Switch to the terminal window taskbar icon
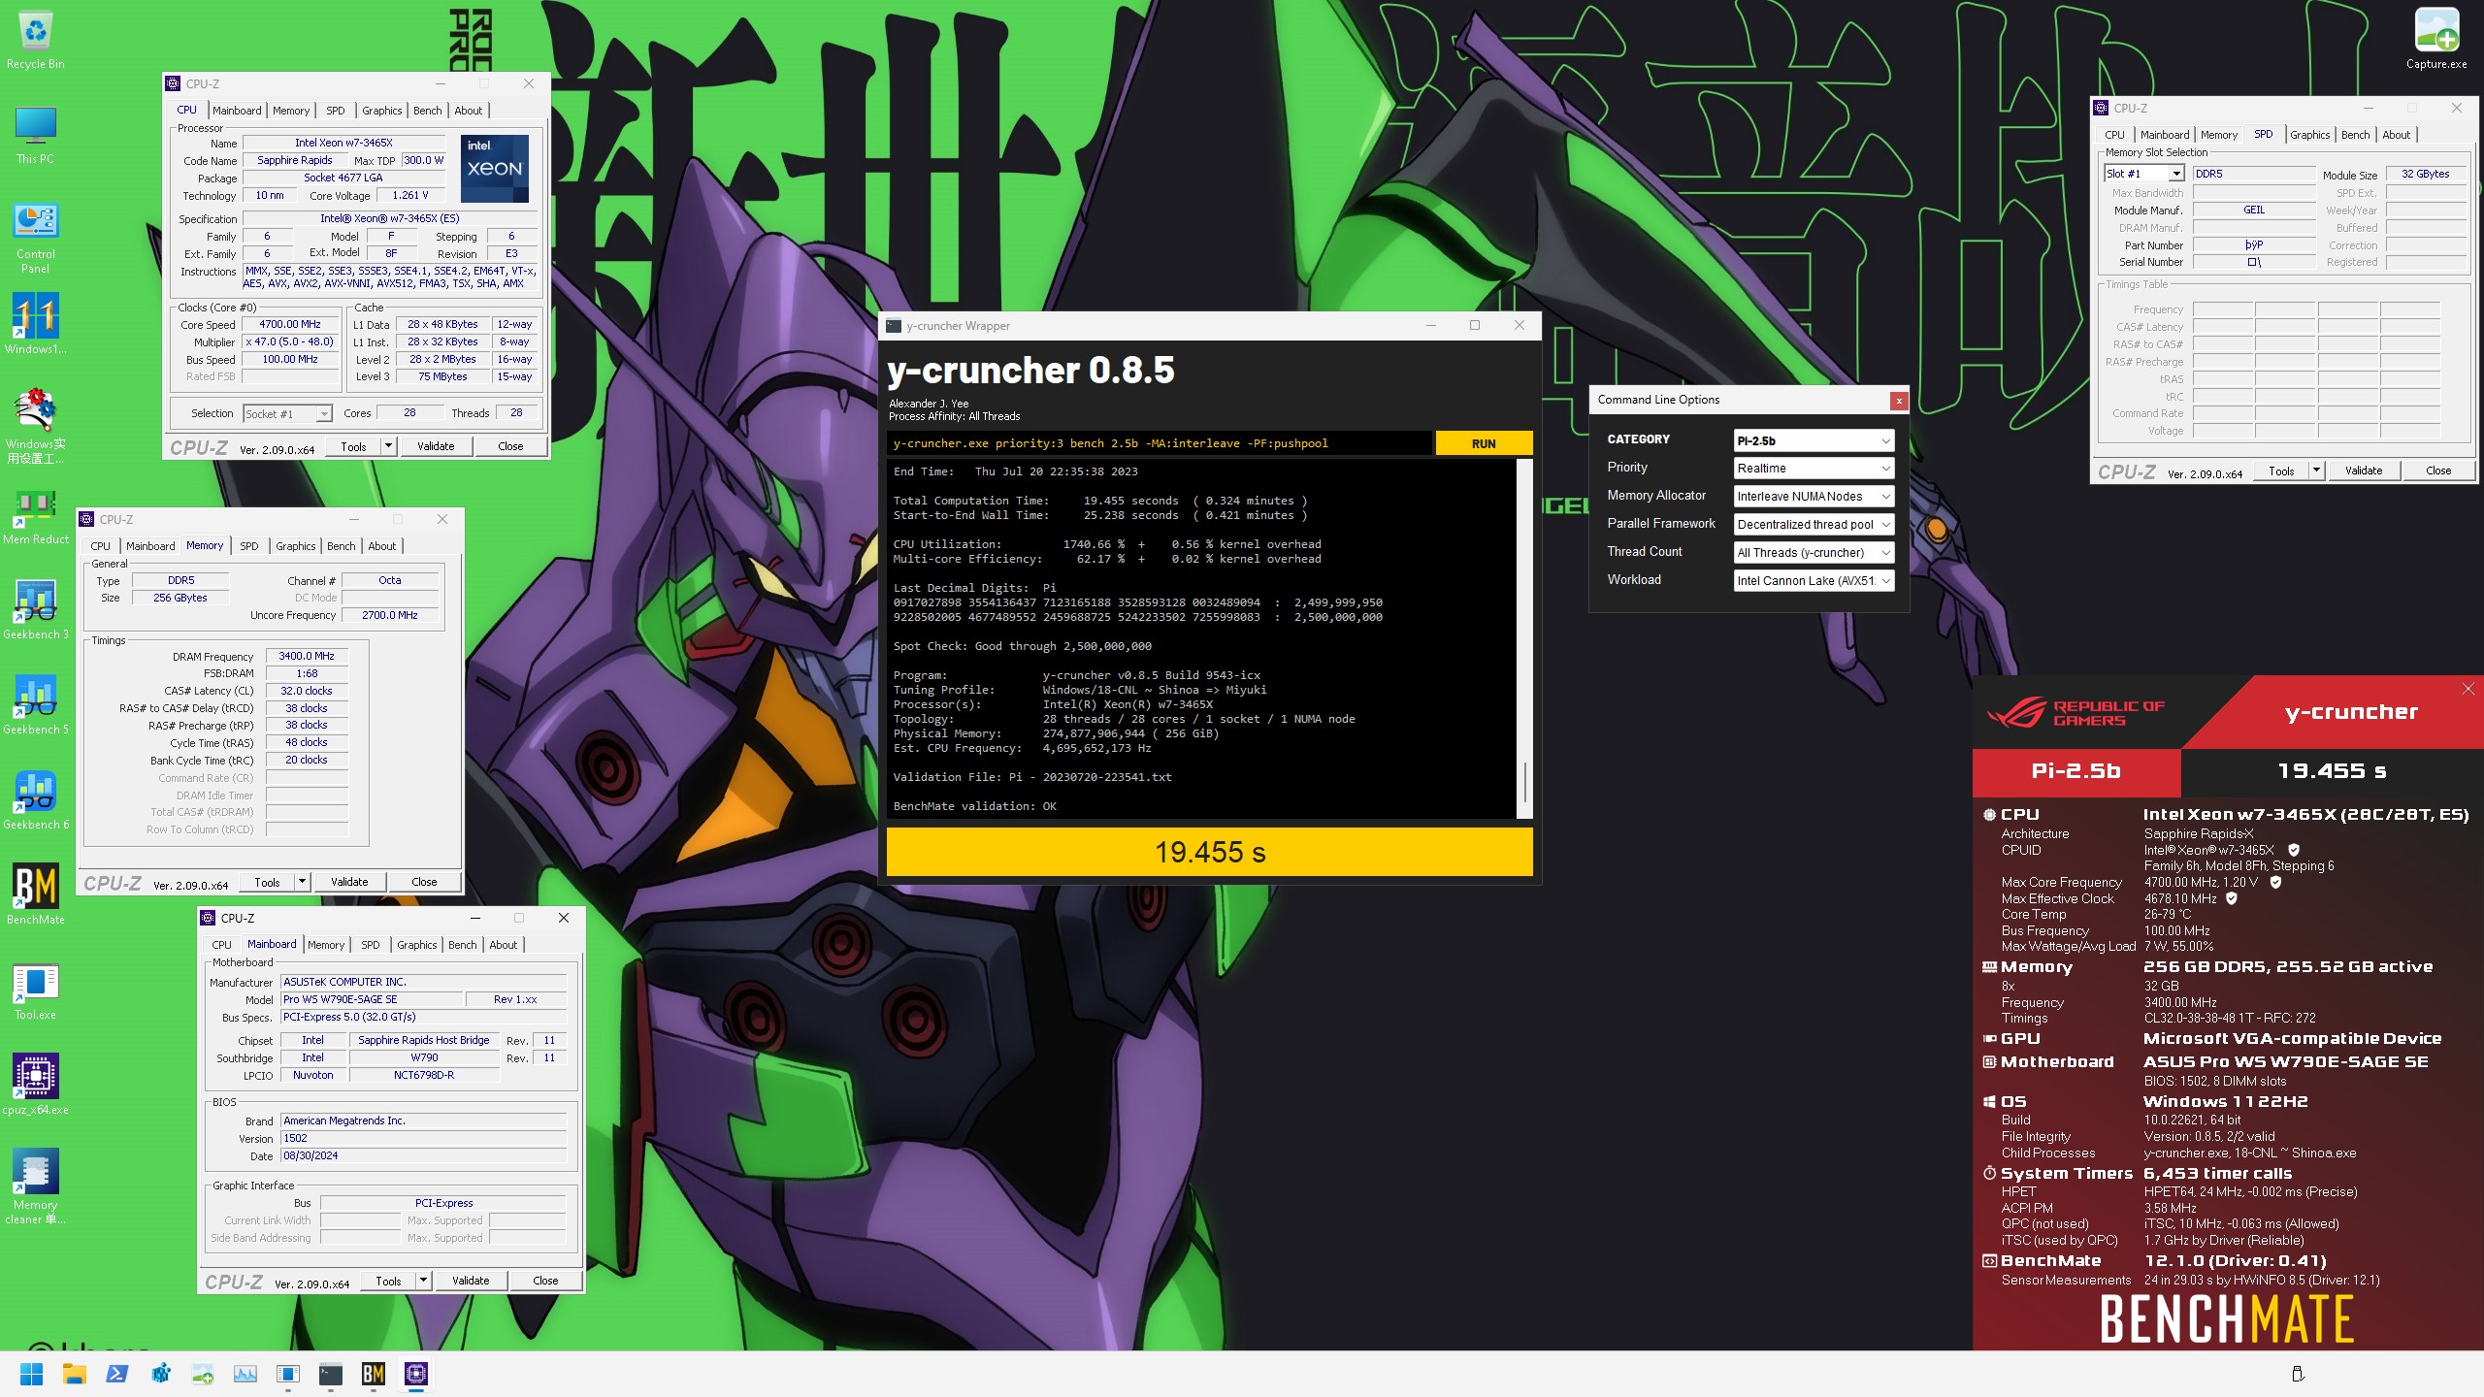The image size is (2484, 1397). [x=331, y=1374]
